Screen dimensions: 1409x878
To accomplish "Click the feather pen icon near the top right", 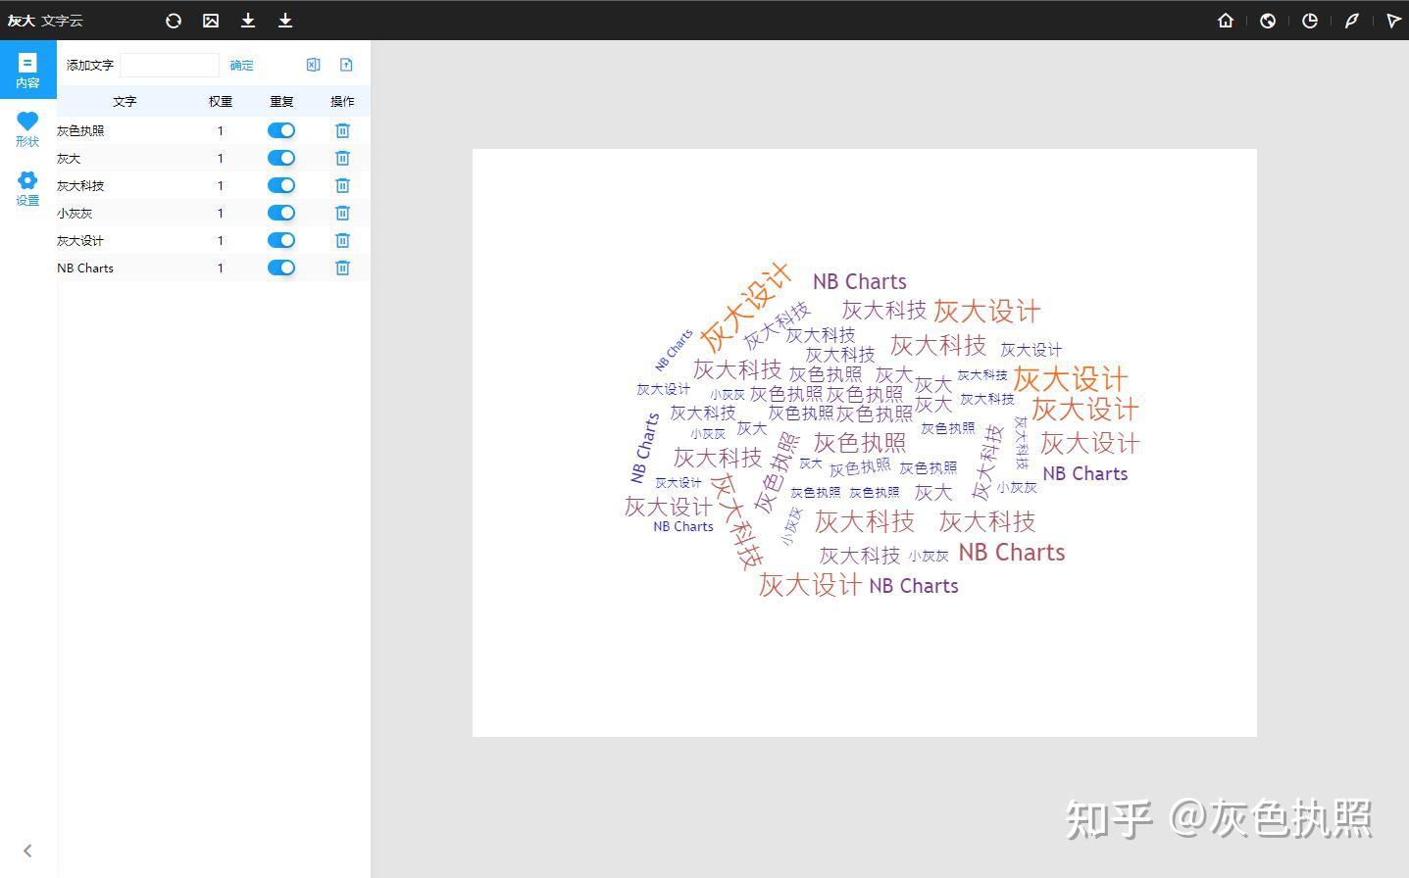I will pyautogui.click(x=1352, y=20).
